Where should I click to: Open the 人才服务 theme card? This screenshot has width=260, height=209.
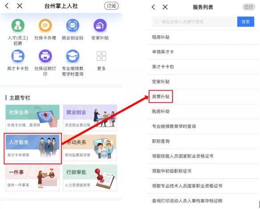click(32, 148)
